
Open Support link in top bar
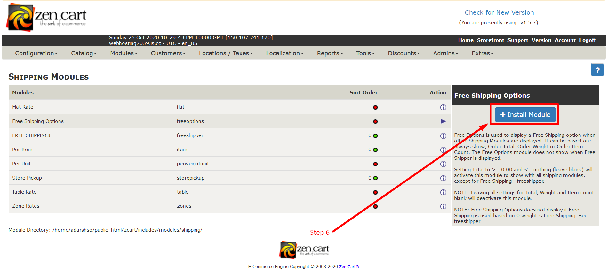point(517,40)
